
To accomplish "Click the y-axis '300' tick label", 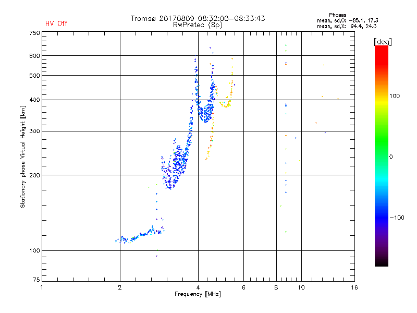I will (35, 131).
